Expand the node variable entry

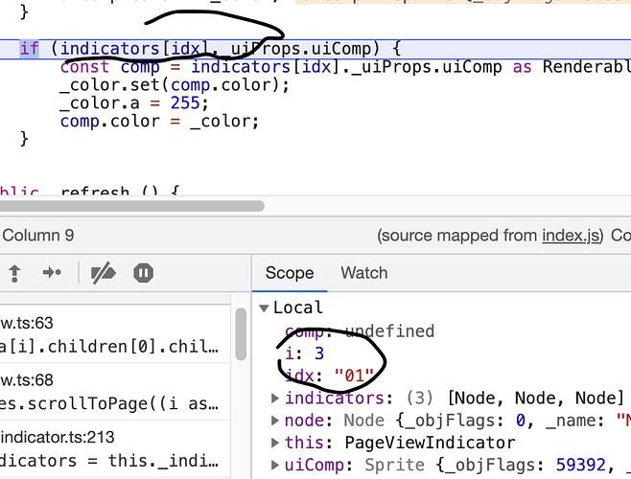(x=275, y=421)
